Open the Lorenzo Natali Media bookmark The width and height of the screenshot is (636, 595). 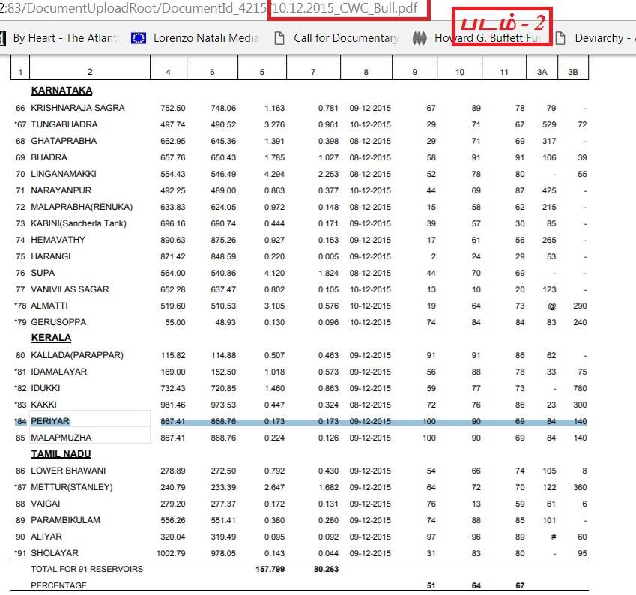206,38
